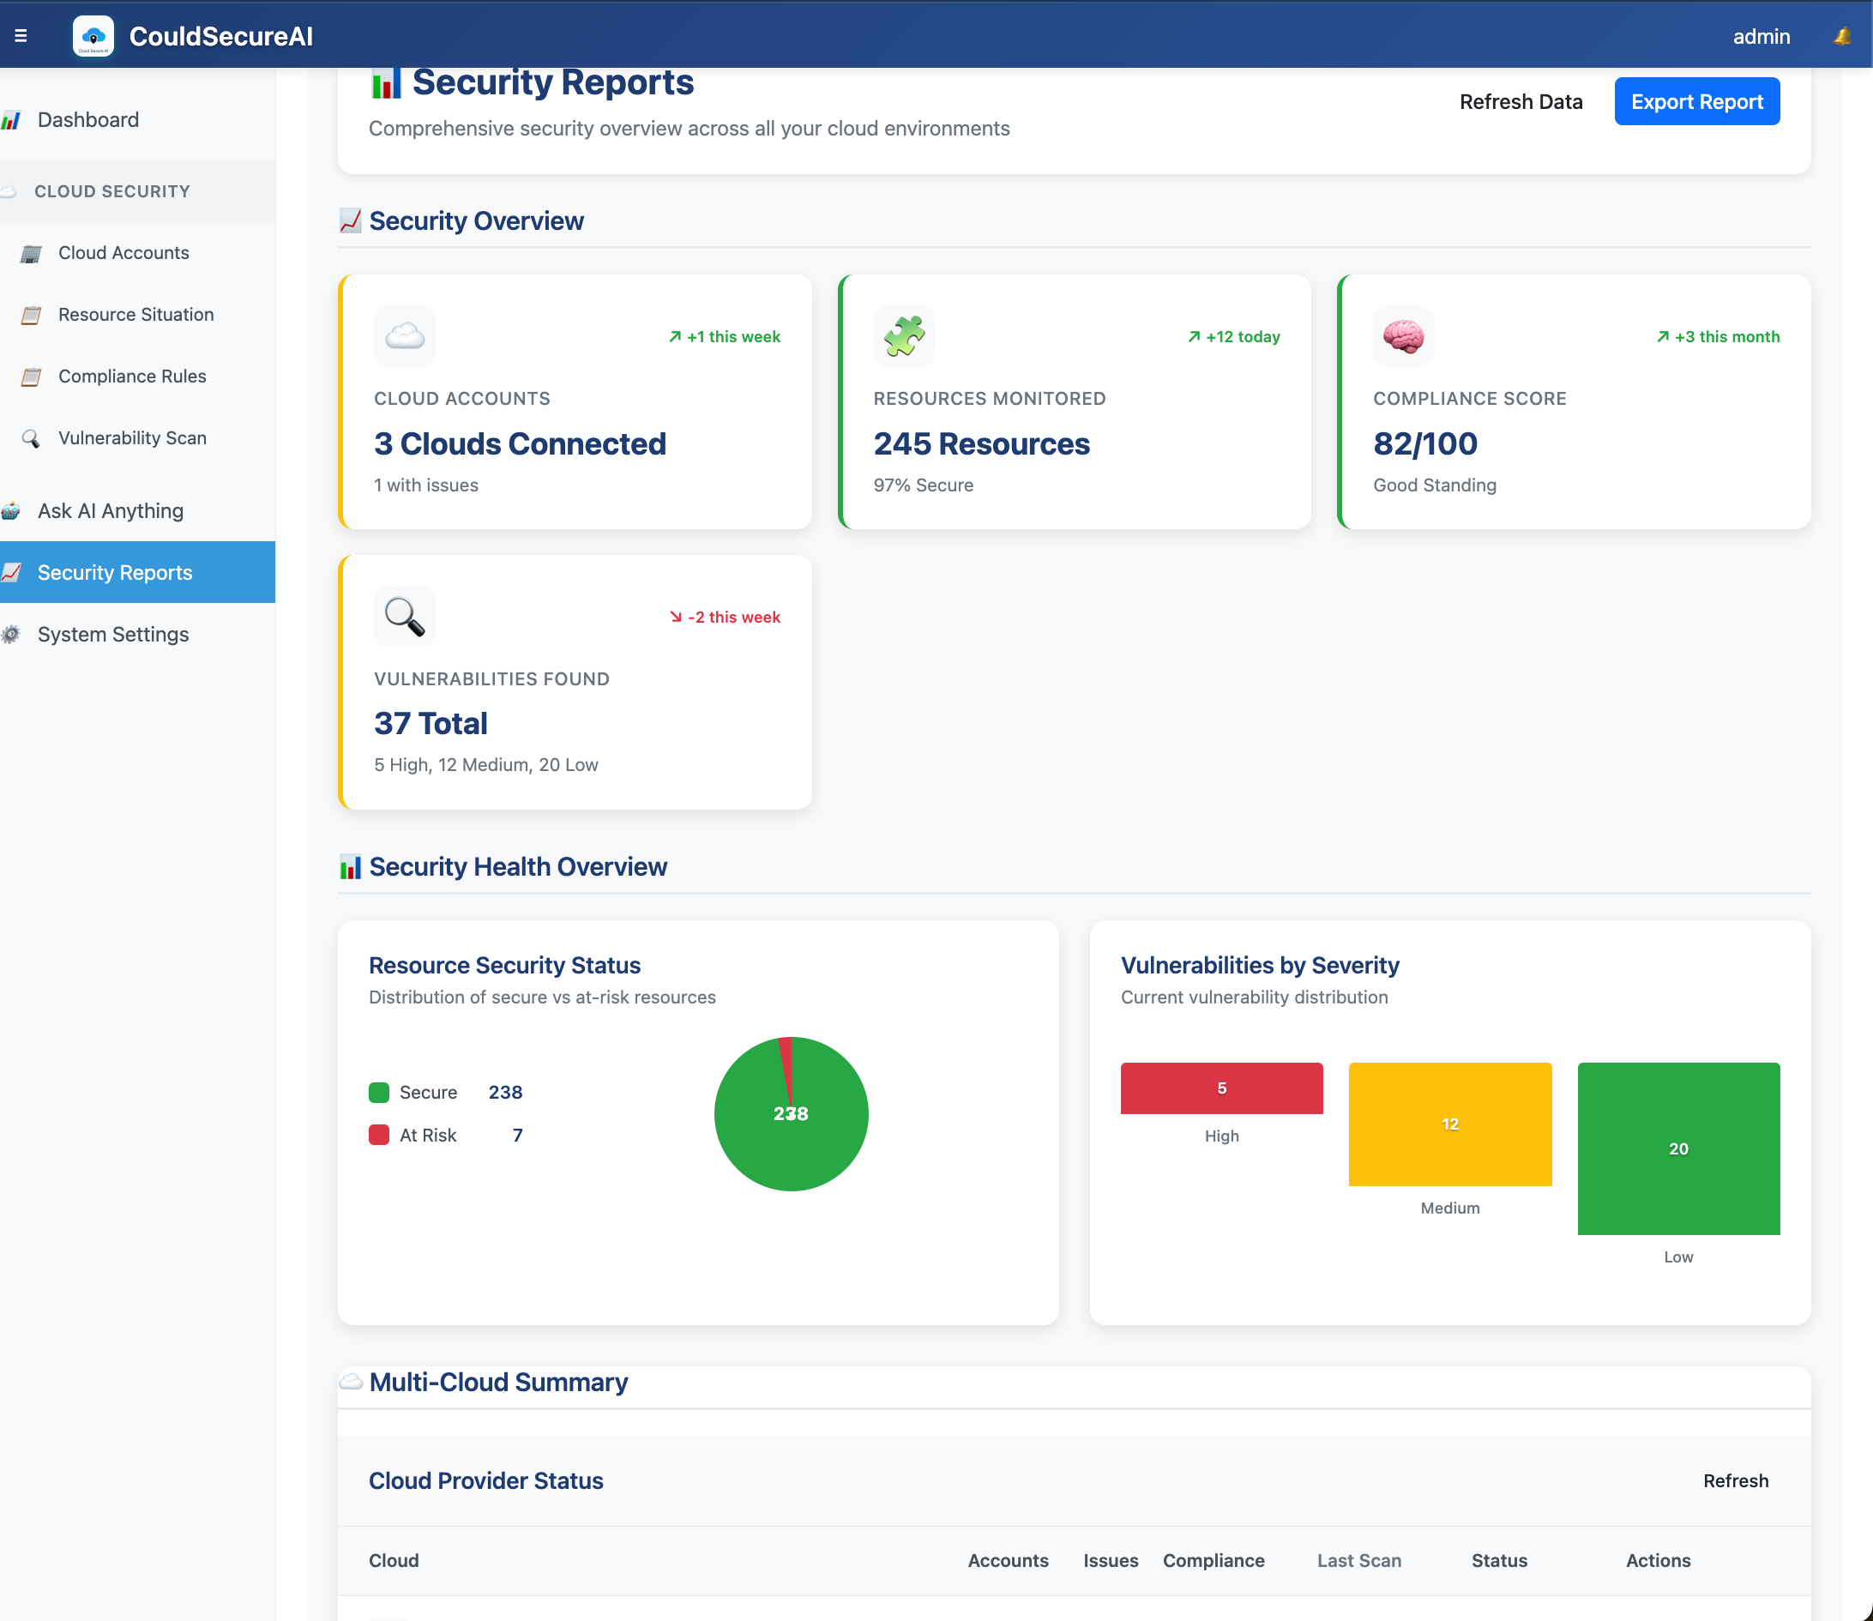The image size is (1873, 1621).
Task: Navigate to Cloud Accounts in the sidebar
Action: click(x=123, y=253)
